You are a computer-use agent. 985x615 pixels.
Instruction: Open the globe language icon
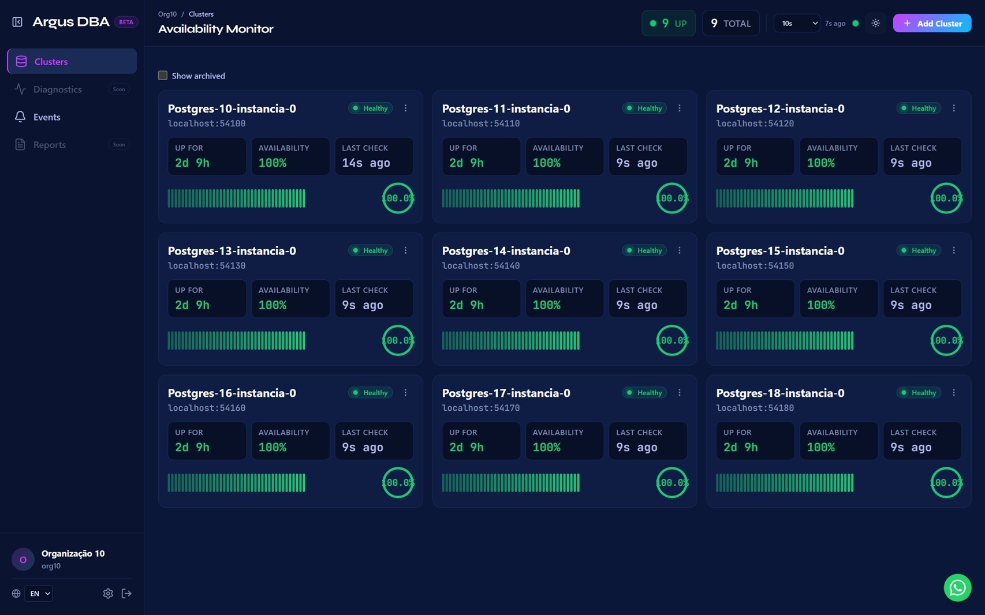pyautogui.click(x=16, y=593)
